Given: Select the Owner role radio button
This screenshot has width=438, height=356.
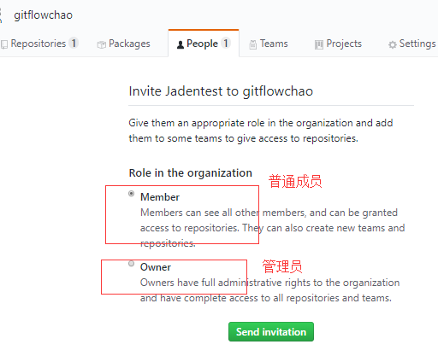Looking at the screenshot, I should [131, 264].
